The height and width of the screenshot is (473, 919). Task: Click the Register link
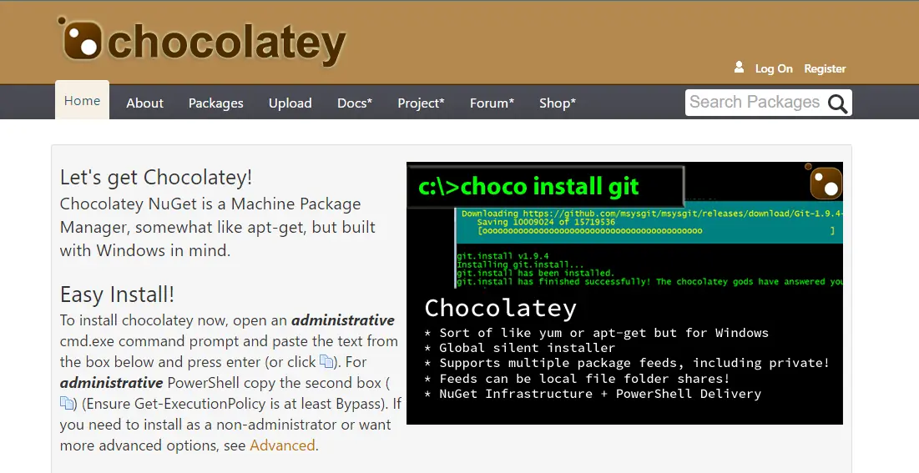(x=825, y=68)
